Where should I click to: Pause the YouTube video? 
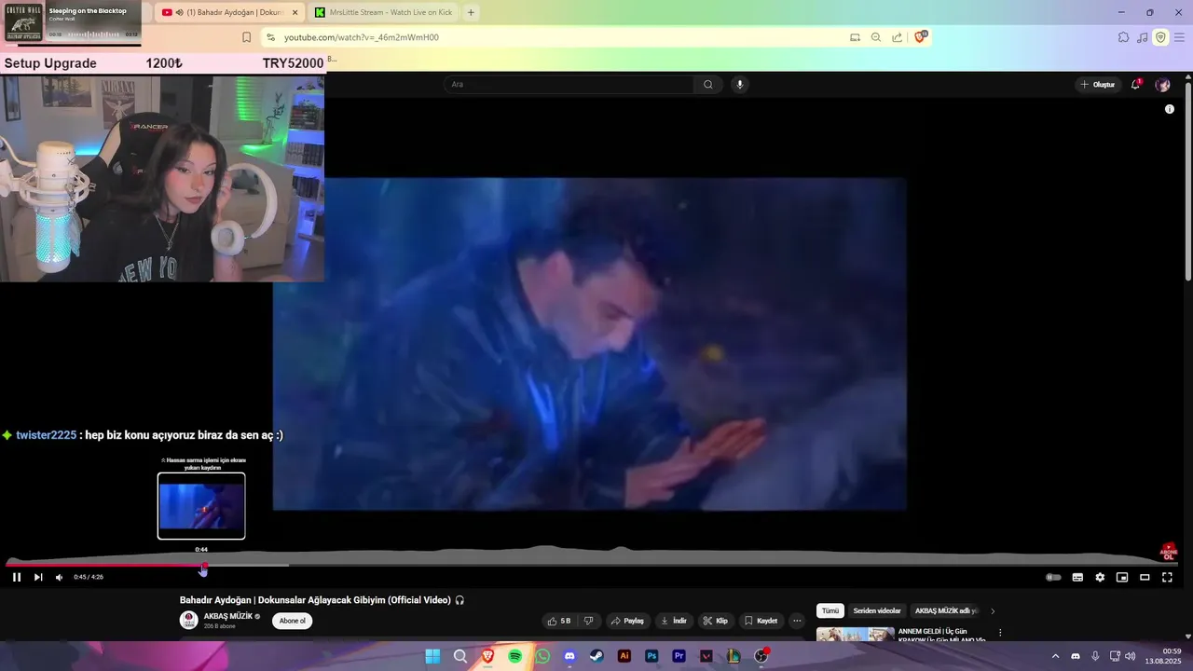coord(17,577)
